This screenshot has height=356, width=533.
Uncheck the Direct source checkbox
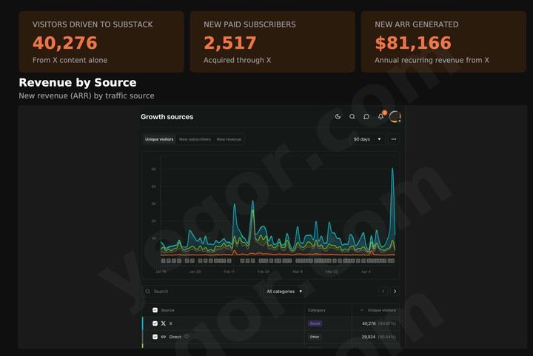point(155,337)
